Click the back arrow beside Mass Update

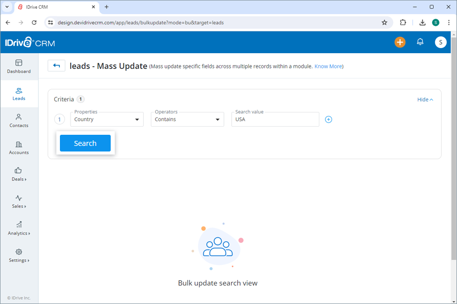pyautogui.click(x=56, y=66)
